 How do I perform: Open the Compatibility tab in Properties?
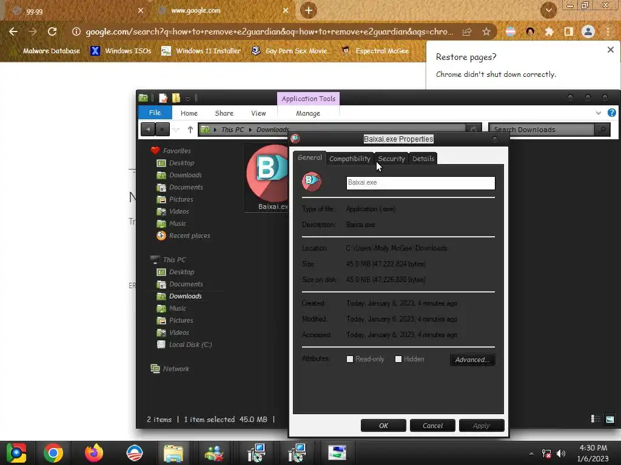click(350, 159)
